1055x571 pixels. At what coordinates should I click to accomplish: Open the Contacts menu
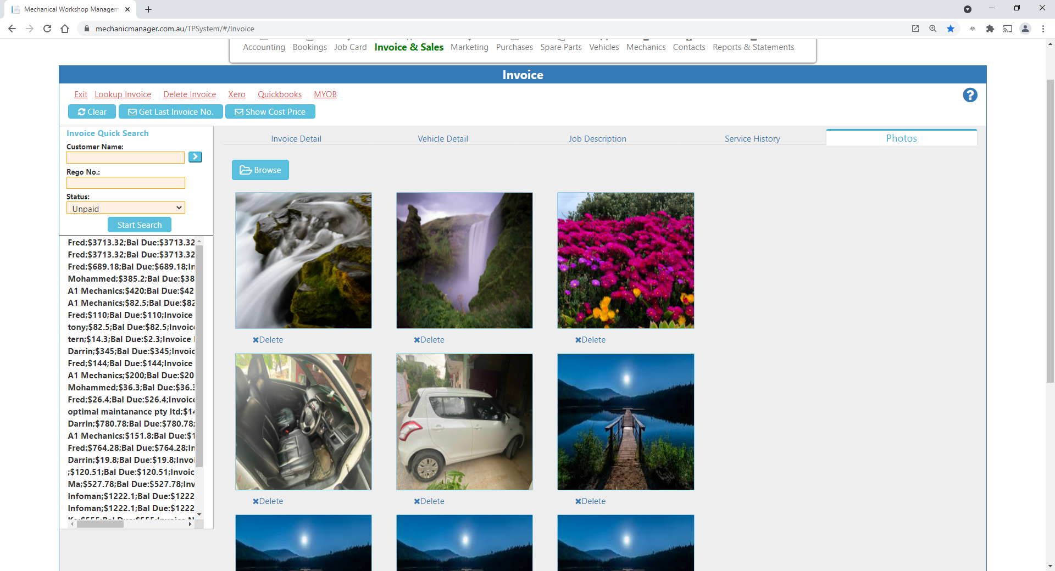point(689,47)
